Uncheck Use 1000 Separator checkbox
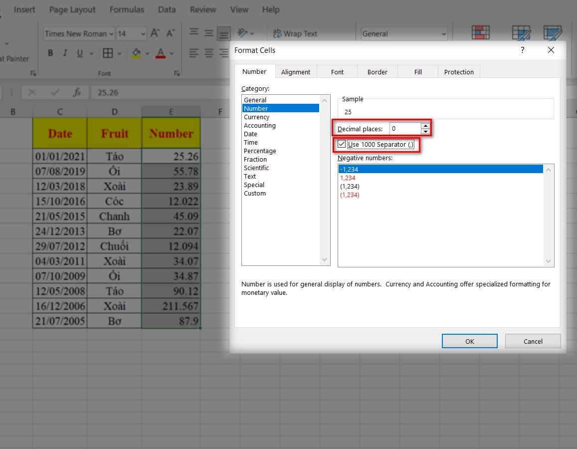The height and width of the screenshot is (449, 577). tap(342, 144)
